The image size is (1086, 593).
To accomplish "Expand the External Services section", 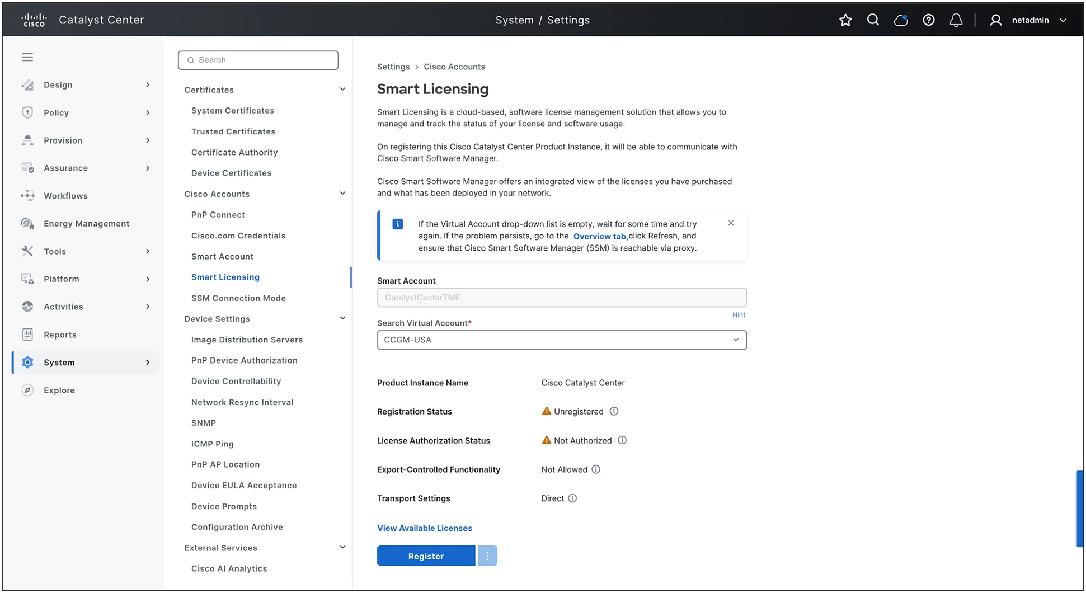I will (342, 547).
